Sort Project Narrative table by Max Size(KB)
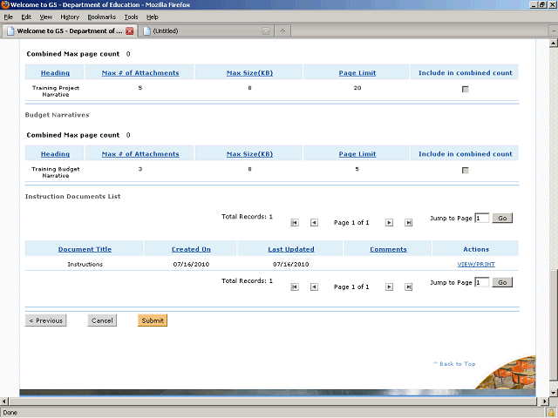Viewport: 558px width, 418px height. click(250, 73)
